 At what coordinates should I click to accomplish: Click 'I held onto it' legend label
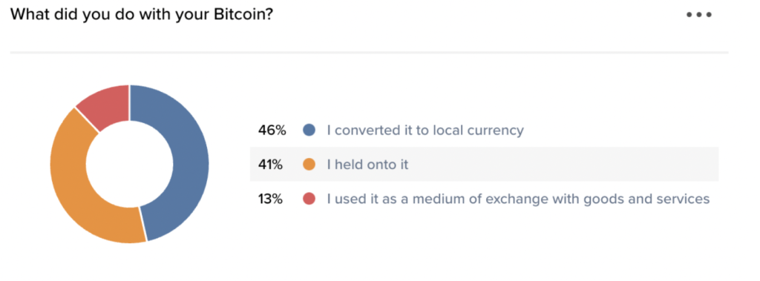[367, 165]
